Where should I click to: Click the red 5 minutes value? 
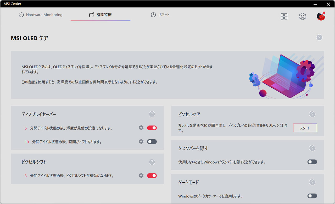[26, 128]
